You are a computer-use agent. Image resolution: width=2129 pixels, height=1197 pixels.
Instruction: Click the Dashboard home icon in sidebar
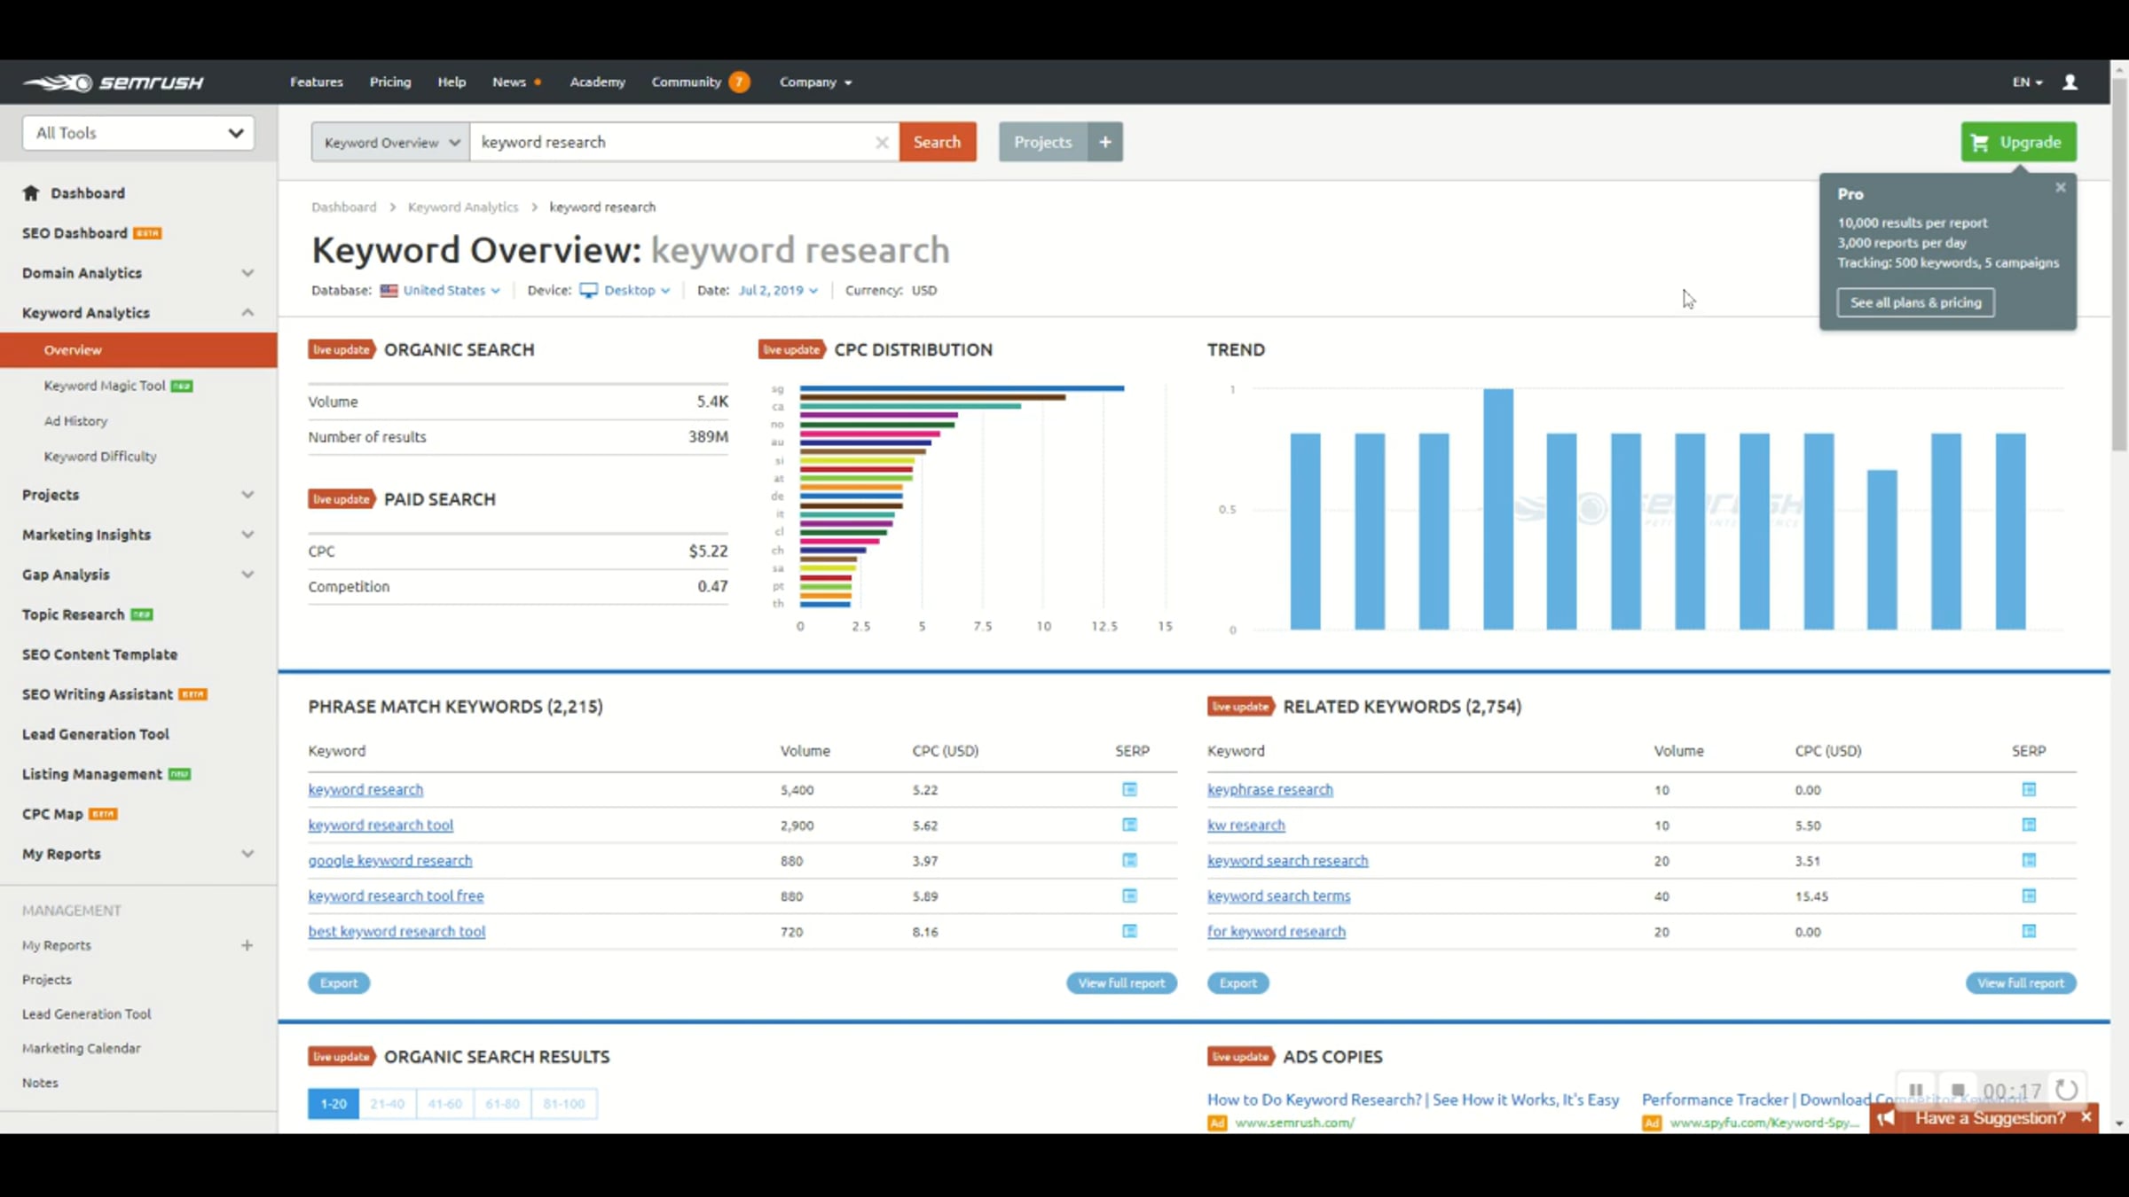tap(31, 192)
